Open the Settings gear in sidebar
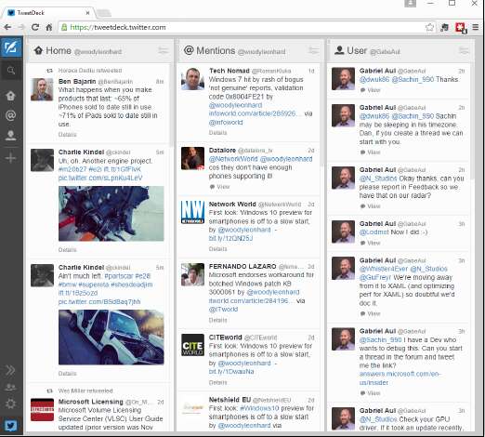This screenshot has height=437, width=485. click(x=10, y=404)
